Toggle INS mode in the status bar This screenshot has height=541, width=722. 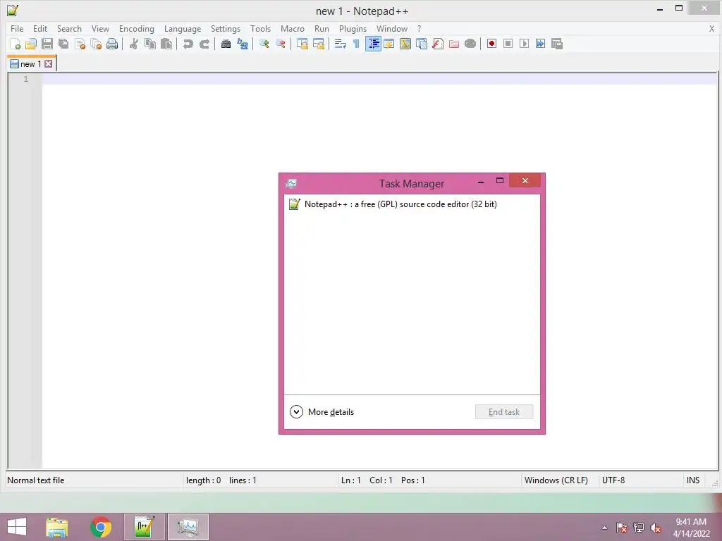coord(693,480)
